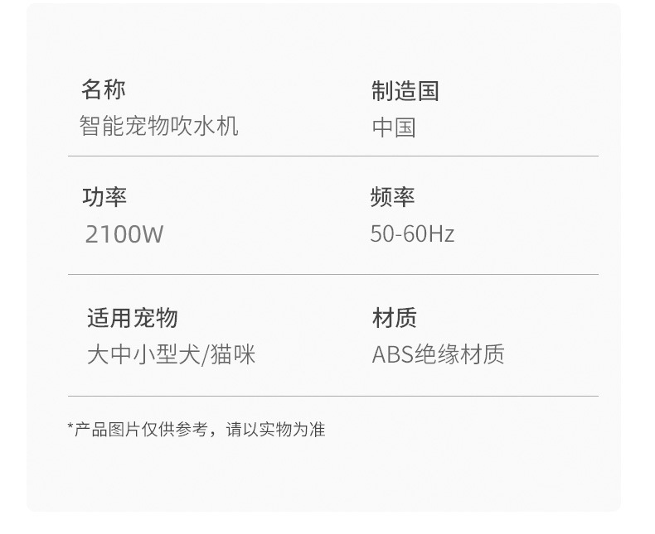This screenshot has height=534, width=655.
Task: Click the asterisk starting the footnote
Action: tap(70, 427)
